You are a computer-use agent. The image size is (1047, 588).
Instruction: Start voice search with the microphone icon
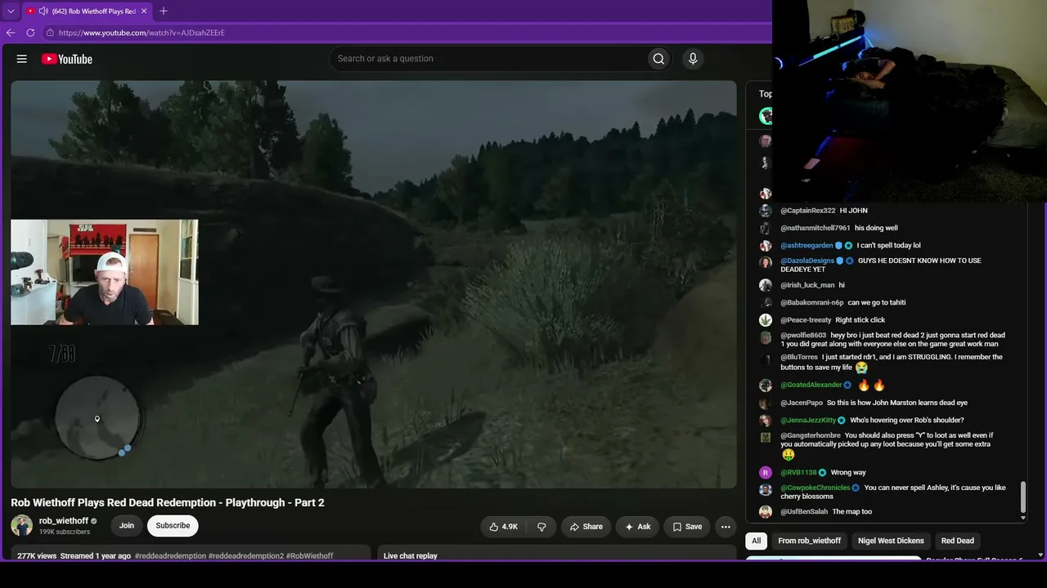(x=693, y=59)
